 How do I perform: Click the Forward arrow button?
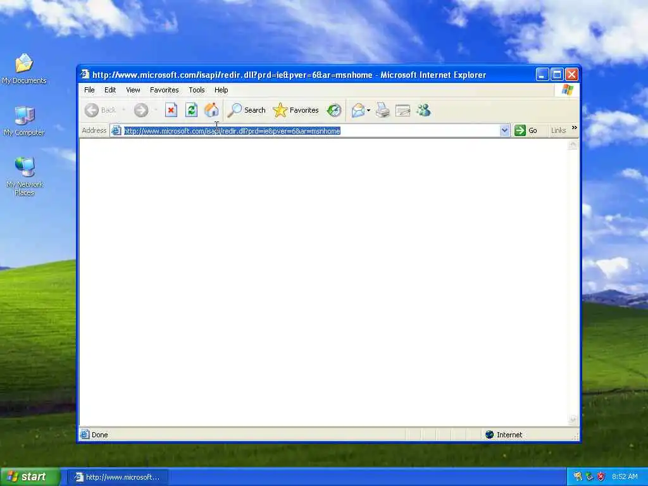pyautogui.click(x=141, y=110)
